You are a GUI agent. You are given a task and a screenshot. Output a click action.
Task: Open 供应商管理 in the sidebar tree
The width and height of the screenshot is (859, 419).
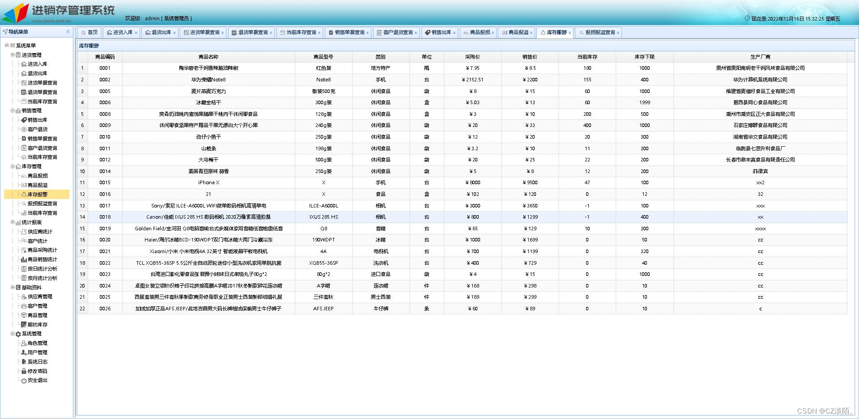point(40,297)
